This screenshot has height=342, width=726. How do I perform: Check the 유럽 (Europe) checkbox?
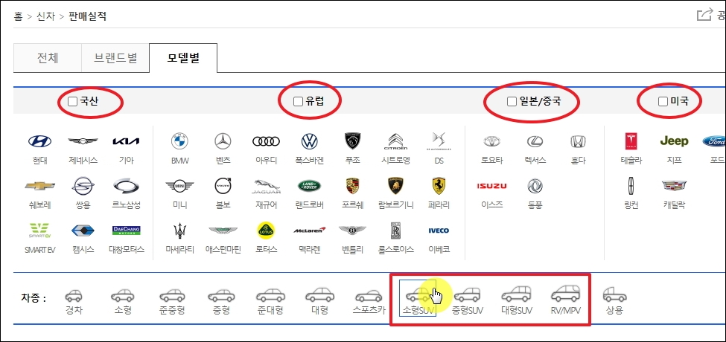(299, 101)
